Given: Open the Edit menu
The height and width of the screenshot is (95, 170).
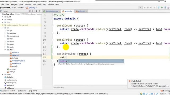Looking at the screenshot, I should pyautogui.click(x=2, y=4).
